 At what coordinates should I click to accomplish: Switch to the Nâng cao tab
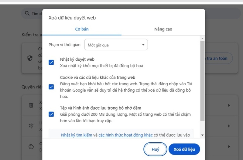pyautogui.click(x=163, y=29)
